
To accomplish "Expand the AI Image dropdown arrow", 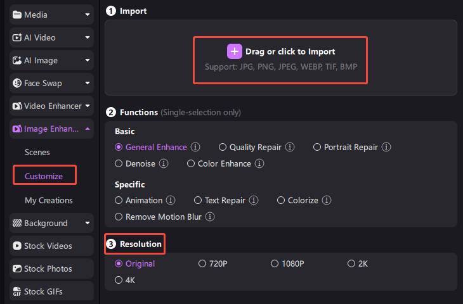I will [x=88, y=60].
